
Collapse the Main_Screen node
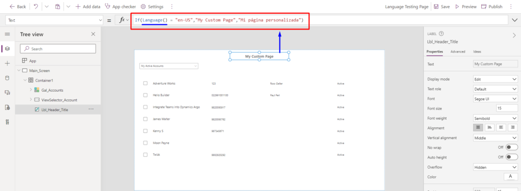[x=19, y=71]
